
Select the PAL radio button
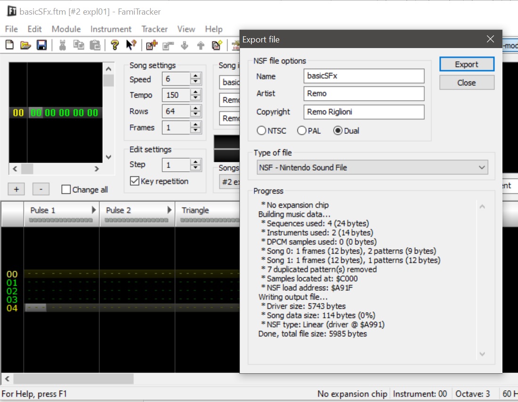302,131
